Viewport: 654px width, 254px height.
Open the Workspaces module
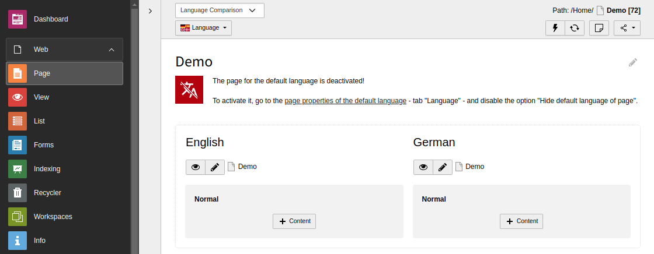(x=53, y=217)
